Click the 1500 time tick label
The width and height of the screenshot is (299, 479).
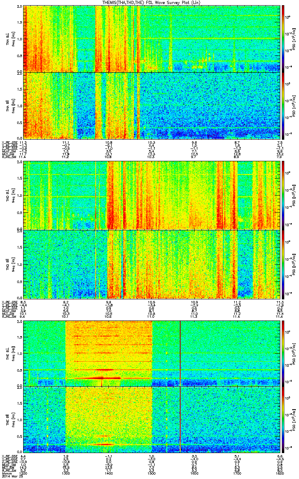tap(151, 473)
